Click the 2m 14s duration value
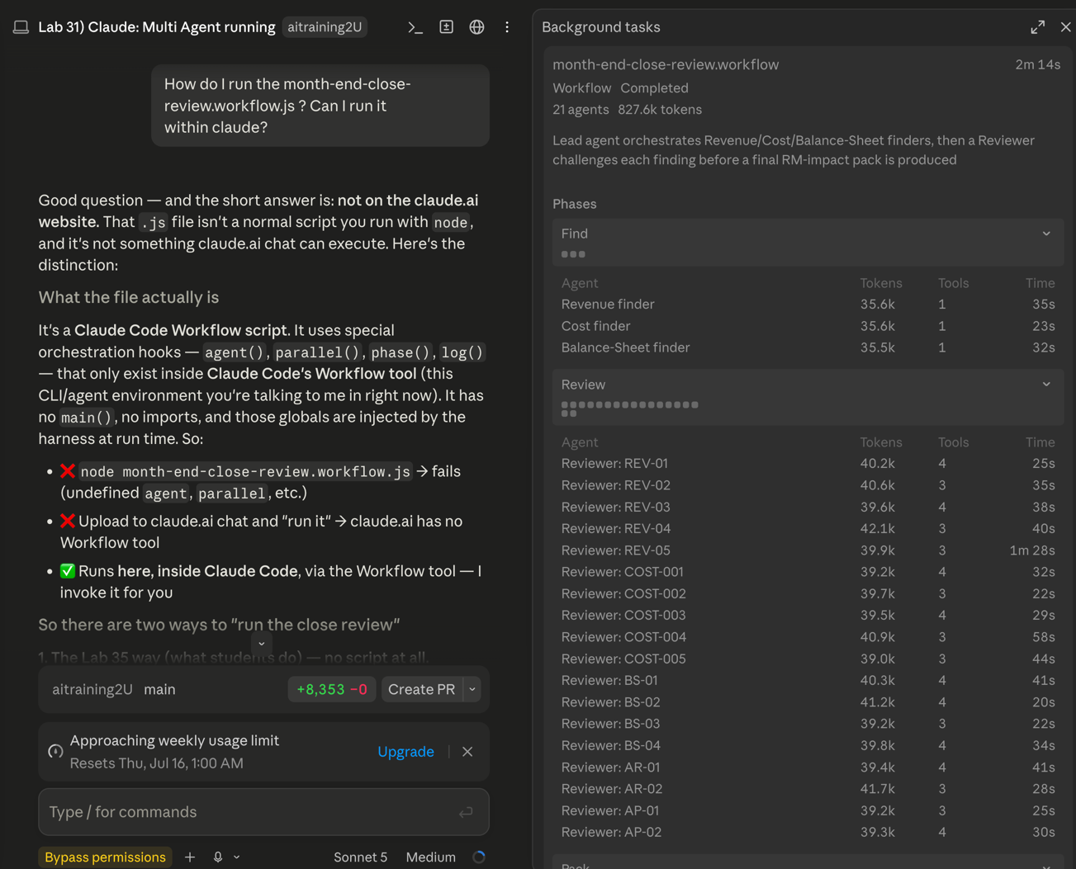The width and height of the screenshot is (1076, 869). point(1037,64)
